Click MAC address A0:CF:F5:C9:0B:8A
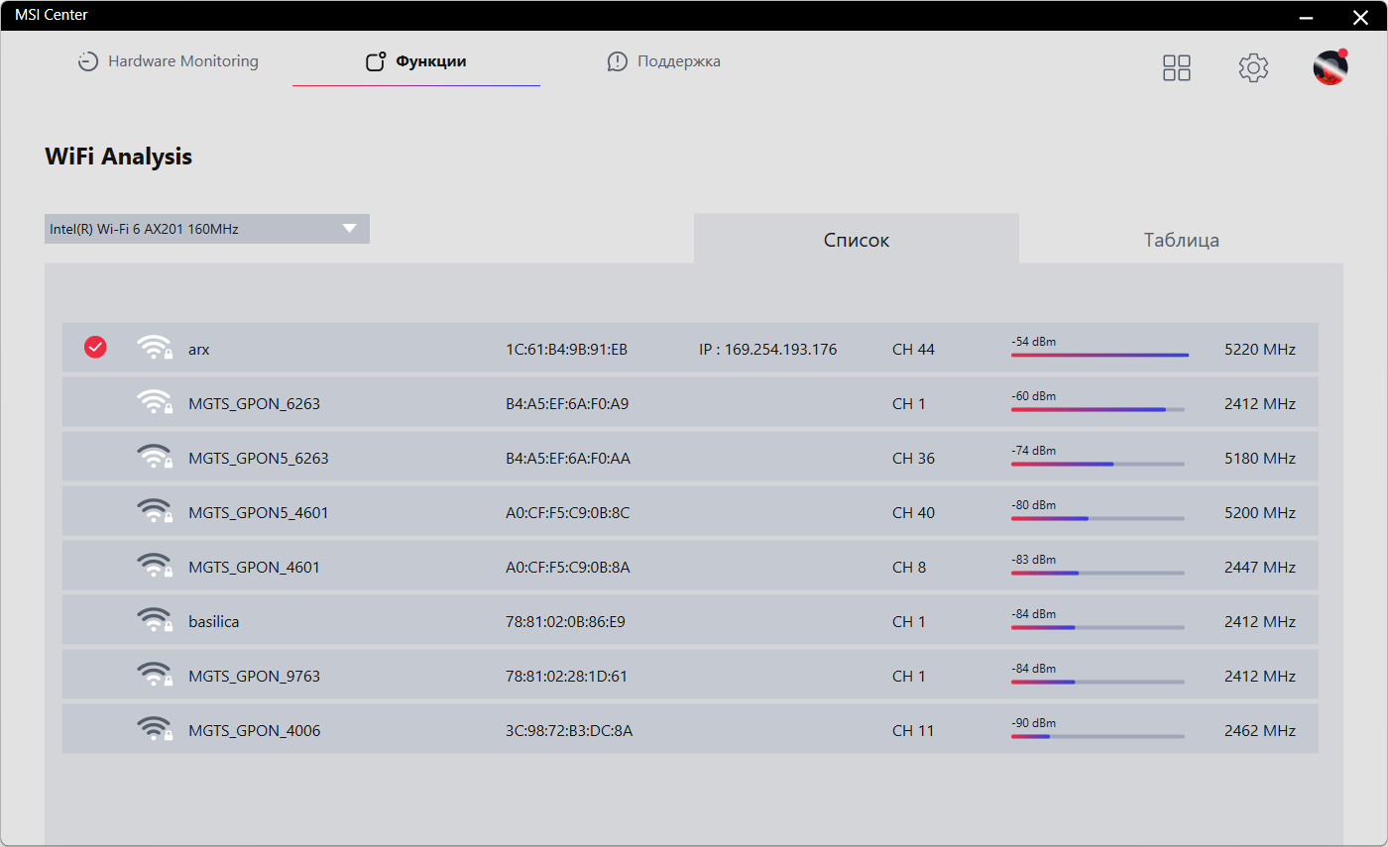Image resolution: width=1388 pixels, height=847 pixels. 567,568
